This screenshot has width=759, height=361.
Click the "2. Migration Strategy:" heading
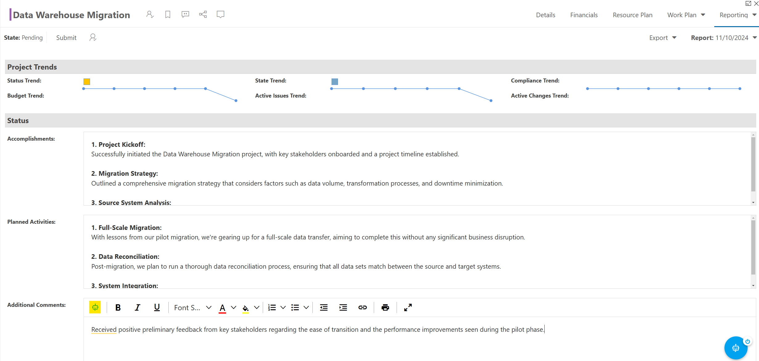pos(125,173)
